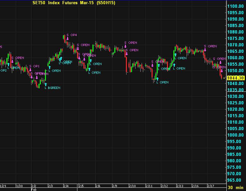The width and height of the screenshot is (246, 191).
Task: Click the cyan buy arrow at lowest 2/11 candle
Action: [157, 79]
